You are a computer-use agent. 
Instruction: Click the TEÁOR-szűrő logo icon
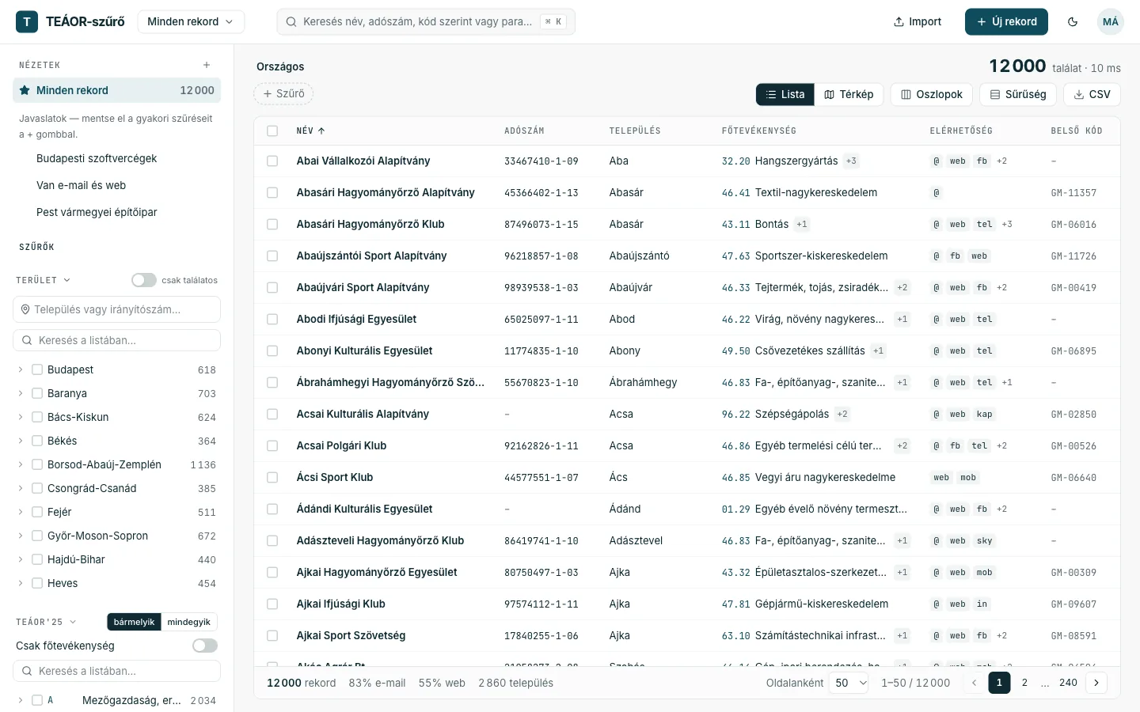[27, 21]
